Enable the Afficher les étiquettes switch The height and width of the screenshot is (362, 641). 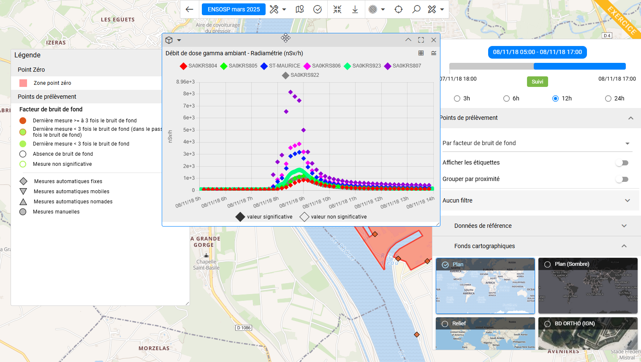[x=622, y=163]
